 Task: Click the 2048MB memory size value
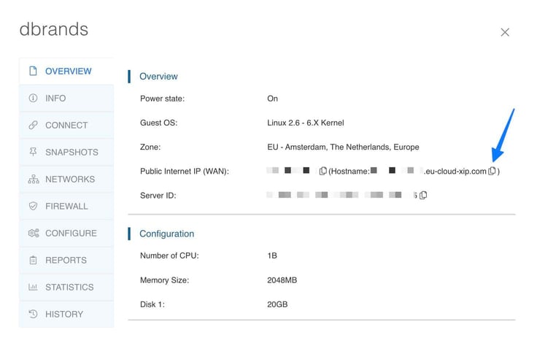coord(282,280)
